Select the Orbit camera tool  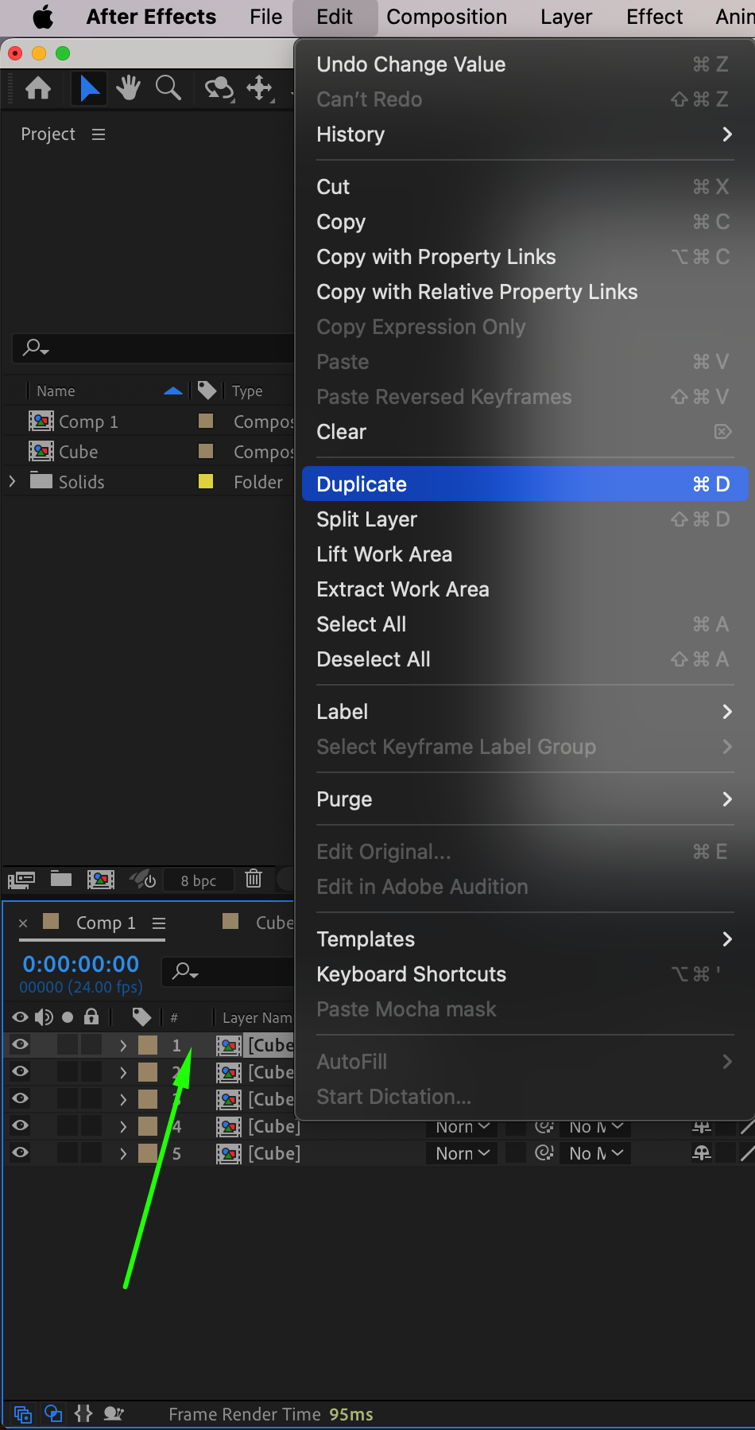[x=219, y=88]
